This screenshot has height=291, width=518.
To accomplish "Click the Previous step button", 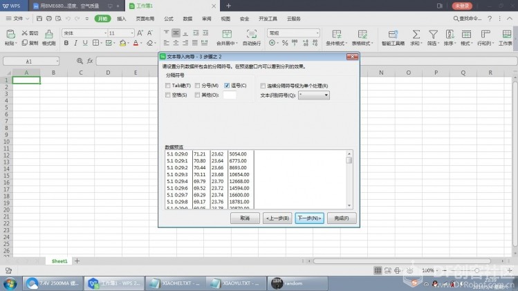I will [x=277, y=218].
